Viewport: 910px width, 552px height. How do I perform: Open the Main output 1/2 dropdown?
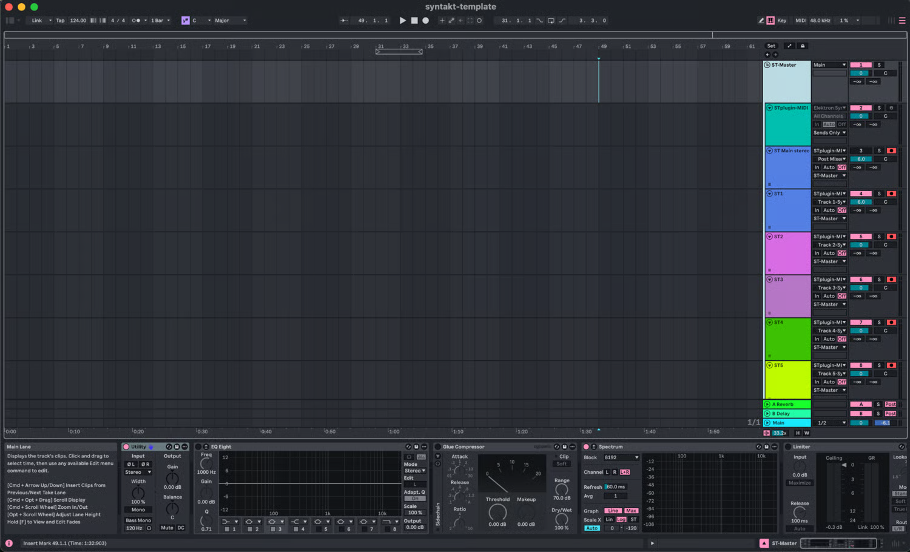(x=831, y=423)
